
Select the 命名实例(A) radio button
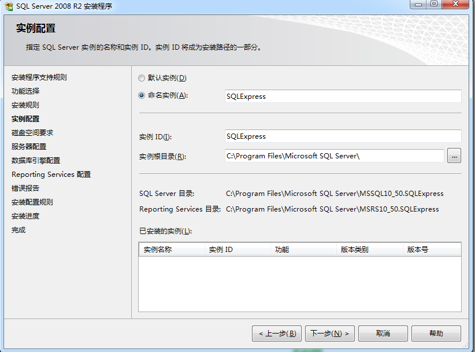(x=142, y=95)
